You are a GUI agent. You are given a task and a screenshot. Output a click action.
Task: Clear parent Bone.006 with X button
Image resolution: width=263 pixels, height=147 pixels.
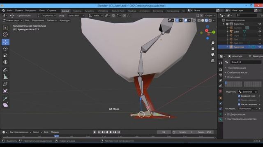256,91
